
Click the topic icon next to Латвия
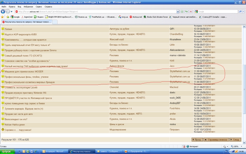(x=3, y=29)
